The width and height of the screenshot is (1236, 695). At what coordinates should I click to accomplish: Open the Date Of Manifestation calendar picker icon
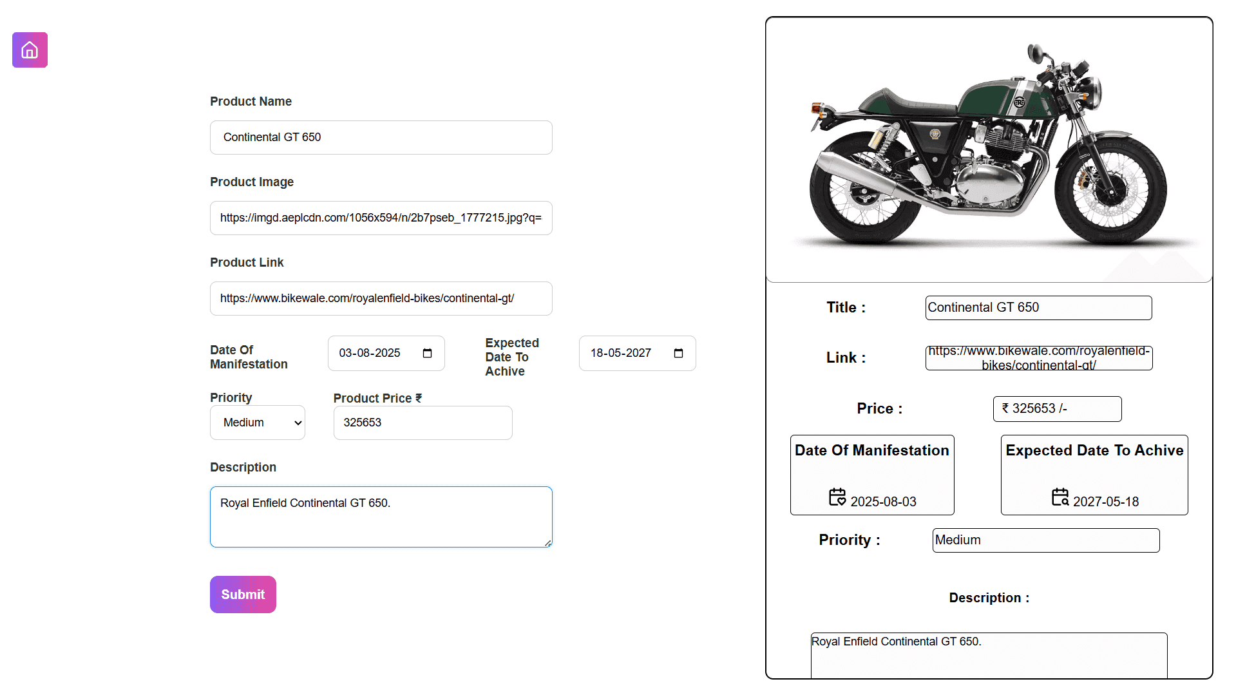click(x=427, y=353)
